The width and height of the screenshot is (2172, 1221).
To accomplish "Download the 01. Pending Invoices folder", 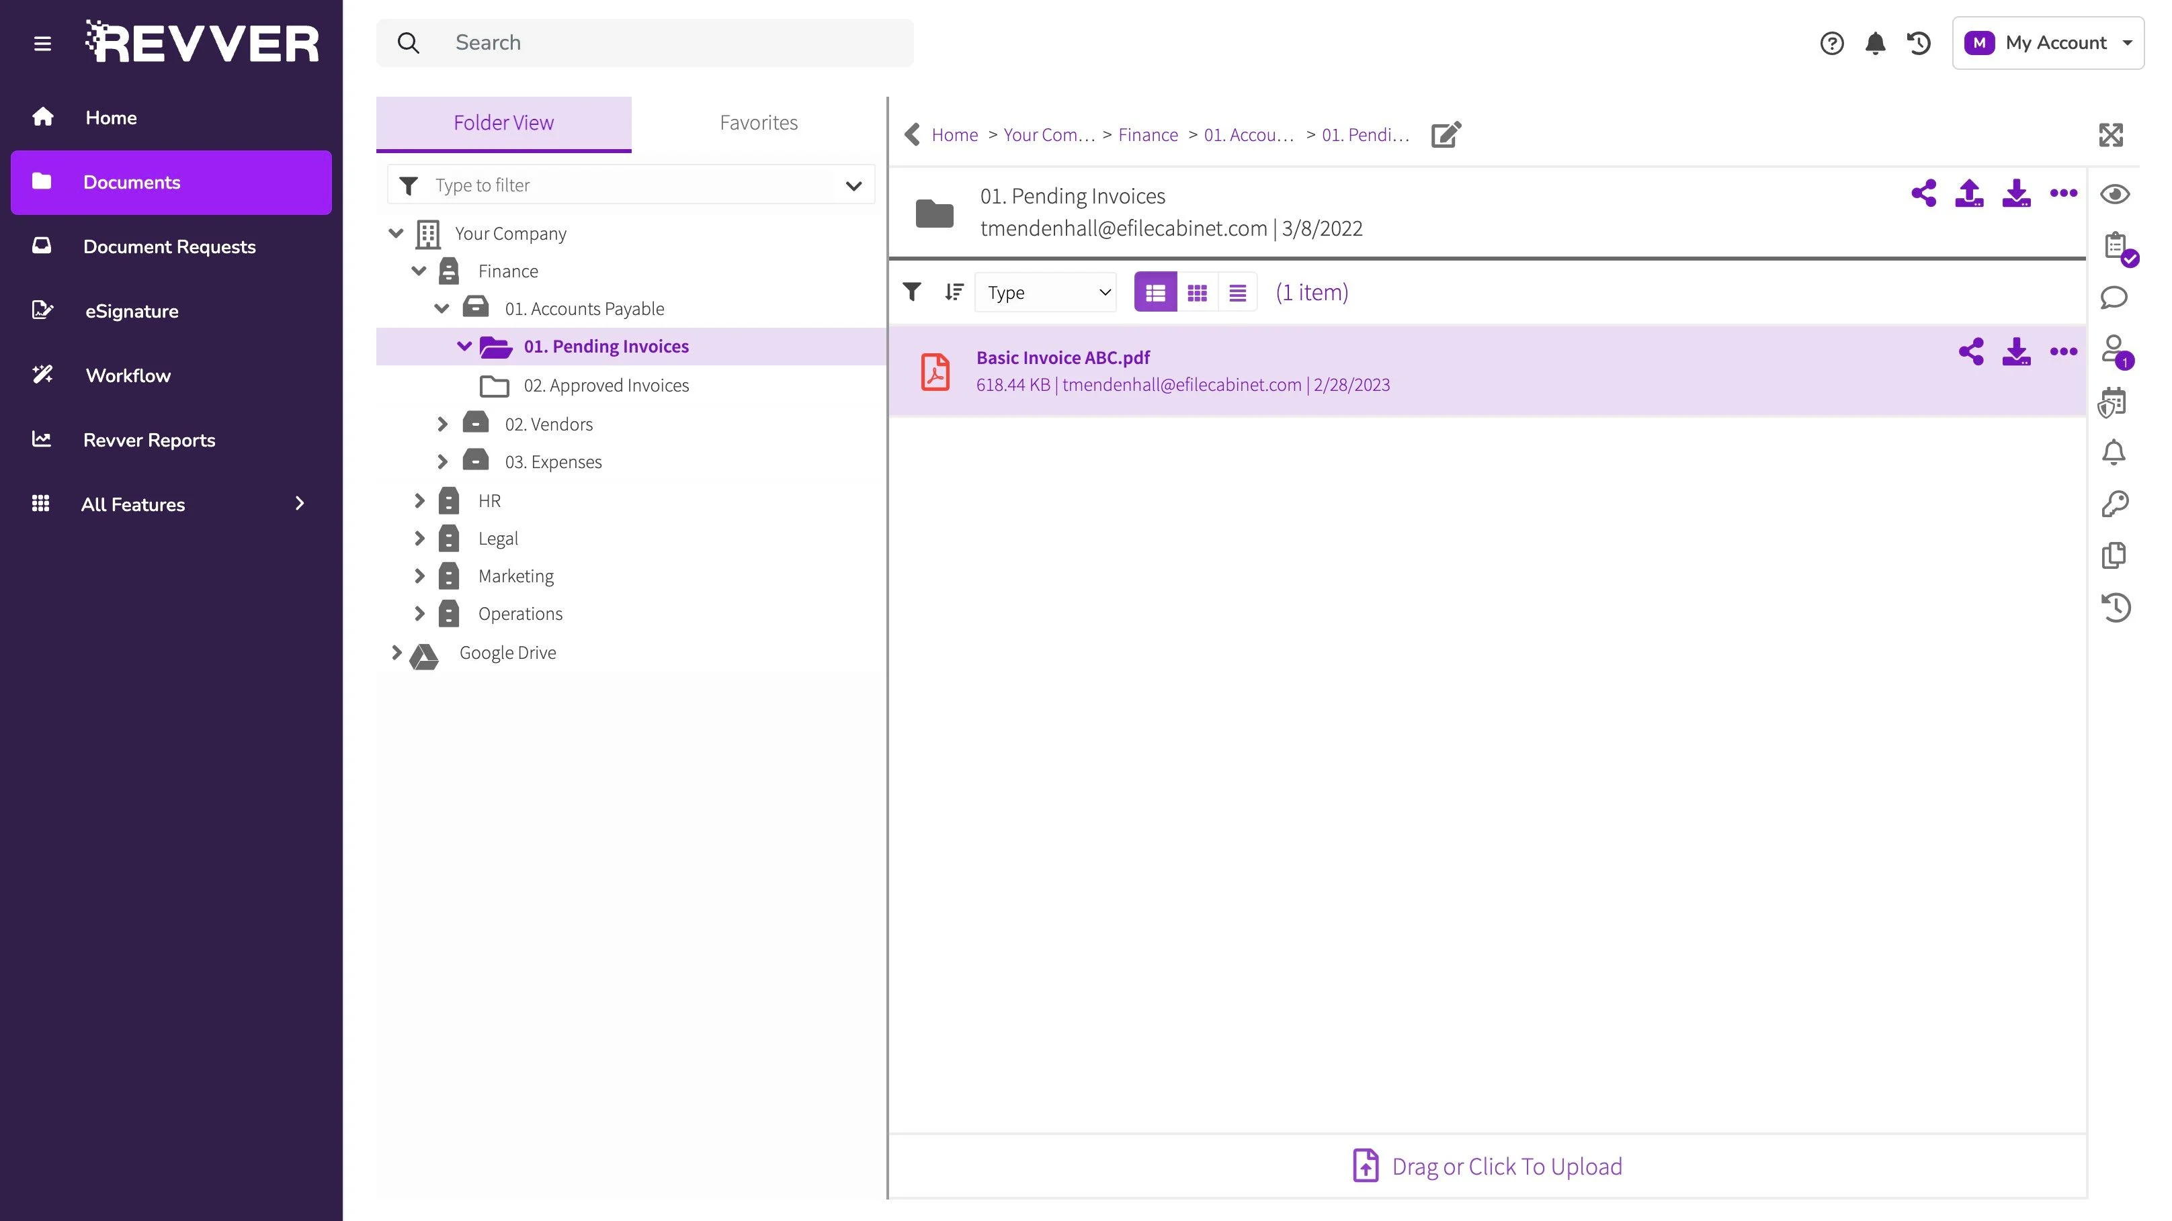I will point(2016,193).
